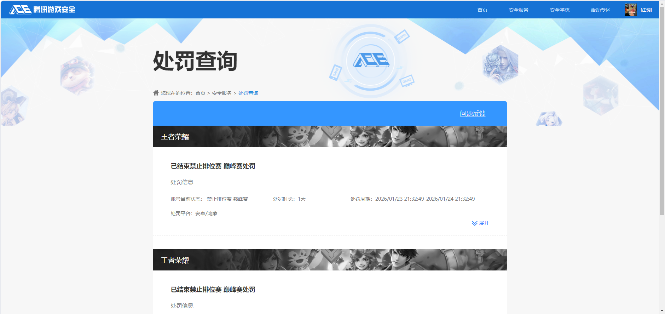Click the large circular ACE emblem

[371, 61]
